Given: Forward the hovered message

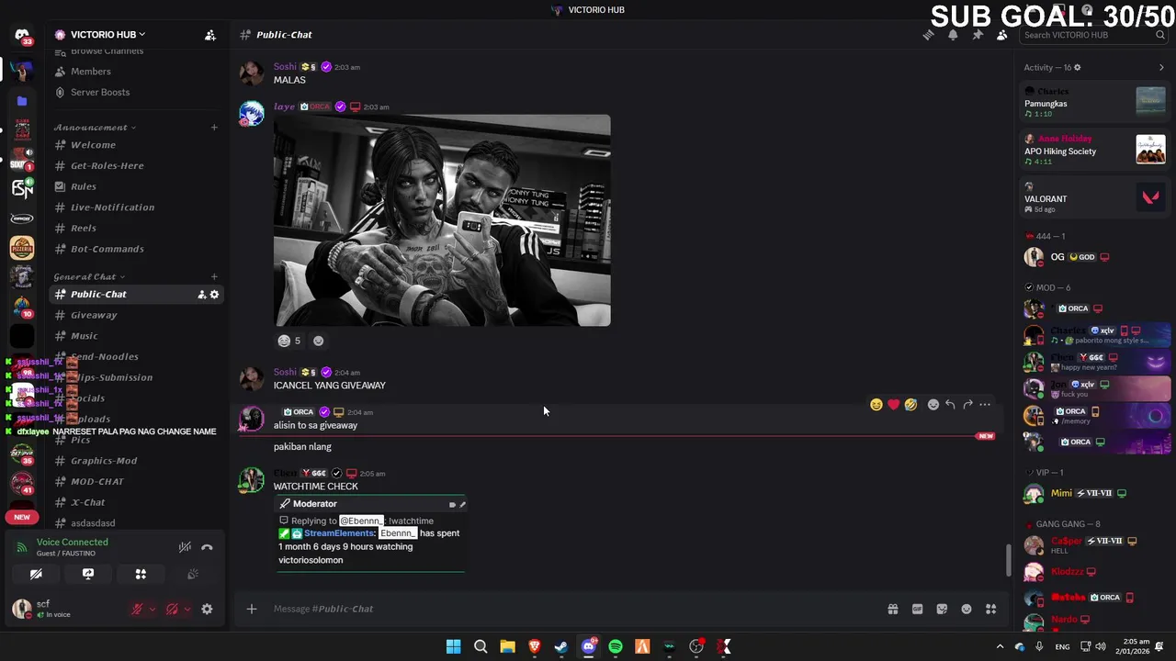Looking at the screenshot, I should click(967, 405).
